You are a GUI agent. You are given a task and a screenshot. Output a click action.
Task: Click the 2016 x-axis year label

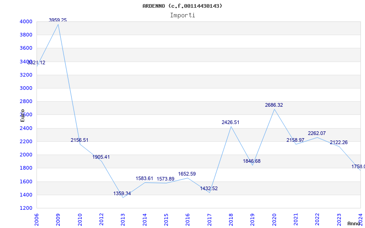point(188,220)
